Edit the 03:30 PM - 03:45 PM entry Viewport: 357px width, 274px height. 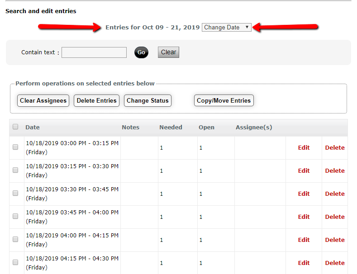tap(304, 194)
